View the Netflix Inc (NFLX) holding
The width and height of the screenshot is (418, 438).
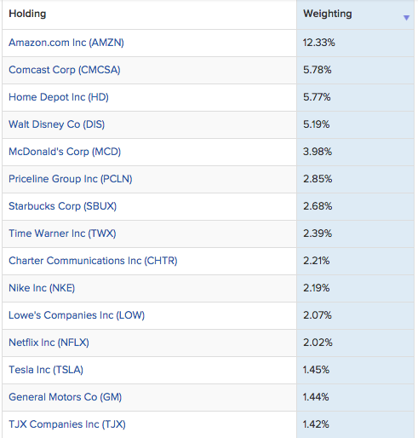[x=49, y=343]
